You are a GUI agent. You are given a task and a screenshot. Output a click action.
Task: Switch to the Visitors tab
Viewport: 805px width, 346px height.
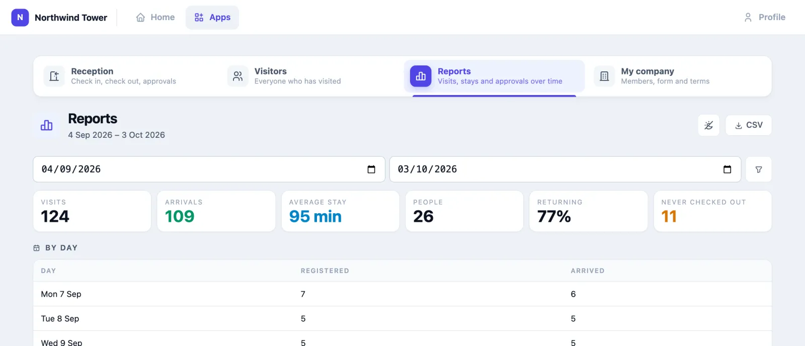pyautogui.click(x=311, y=76)
